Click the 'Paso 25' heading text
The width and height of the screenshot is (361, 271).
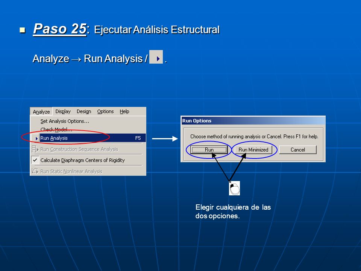point(60,29)
